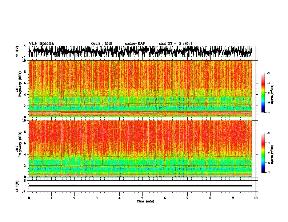Click inside the ch.1 spectrogram plot
288x222 pixels.
(x=140, y=89)
